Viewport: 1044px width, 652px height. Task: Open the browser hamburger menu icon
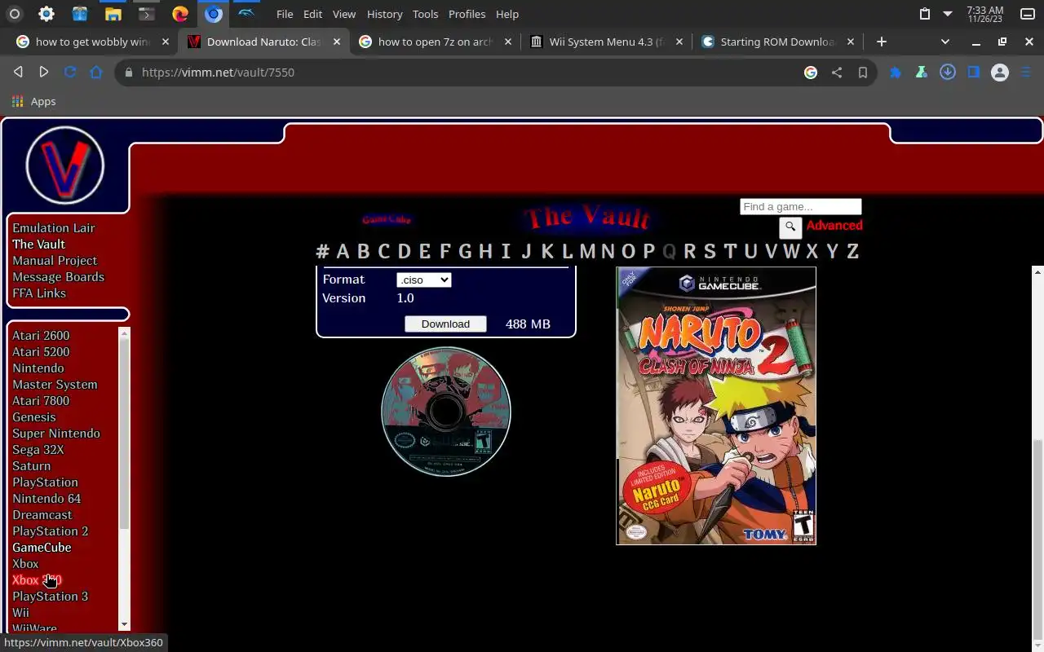coord(1026,73)
